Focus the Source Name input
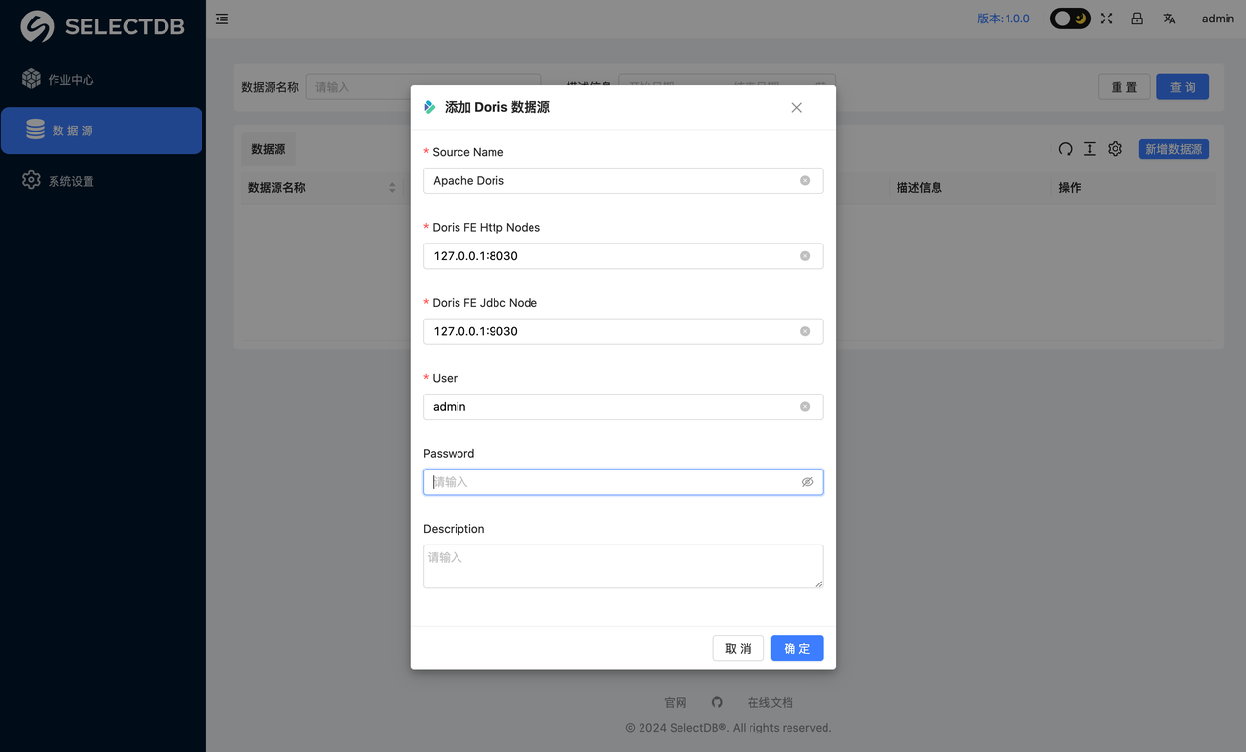Screen dimensions: 1246x752 (x=623, y=180)
